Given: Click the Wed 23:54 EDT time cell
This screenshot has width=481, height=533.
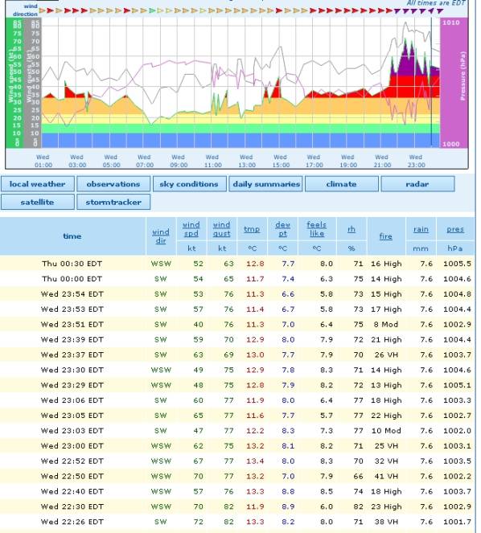Looking at the screenshot, I should pos(72,294).
